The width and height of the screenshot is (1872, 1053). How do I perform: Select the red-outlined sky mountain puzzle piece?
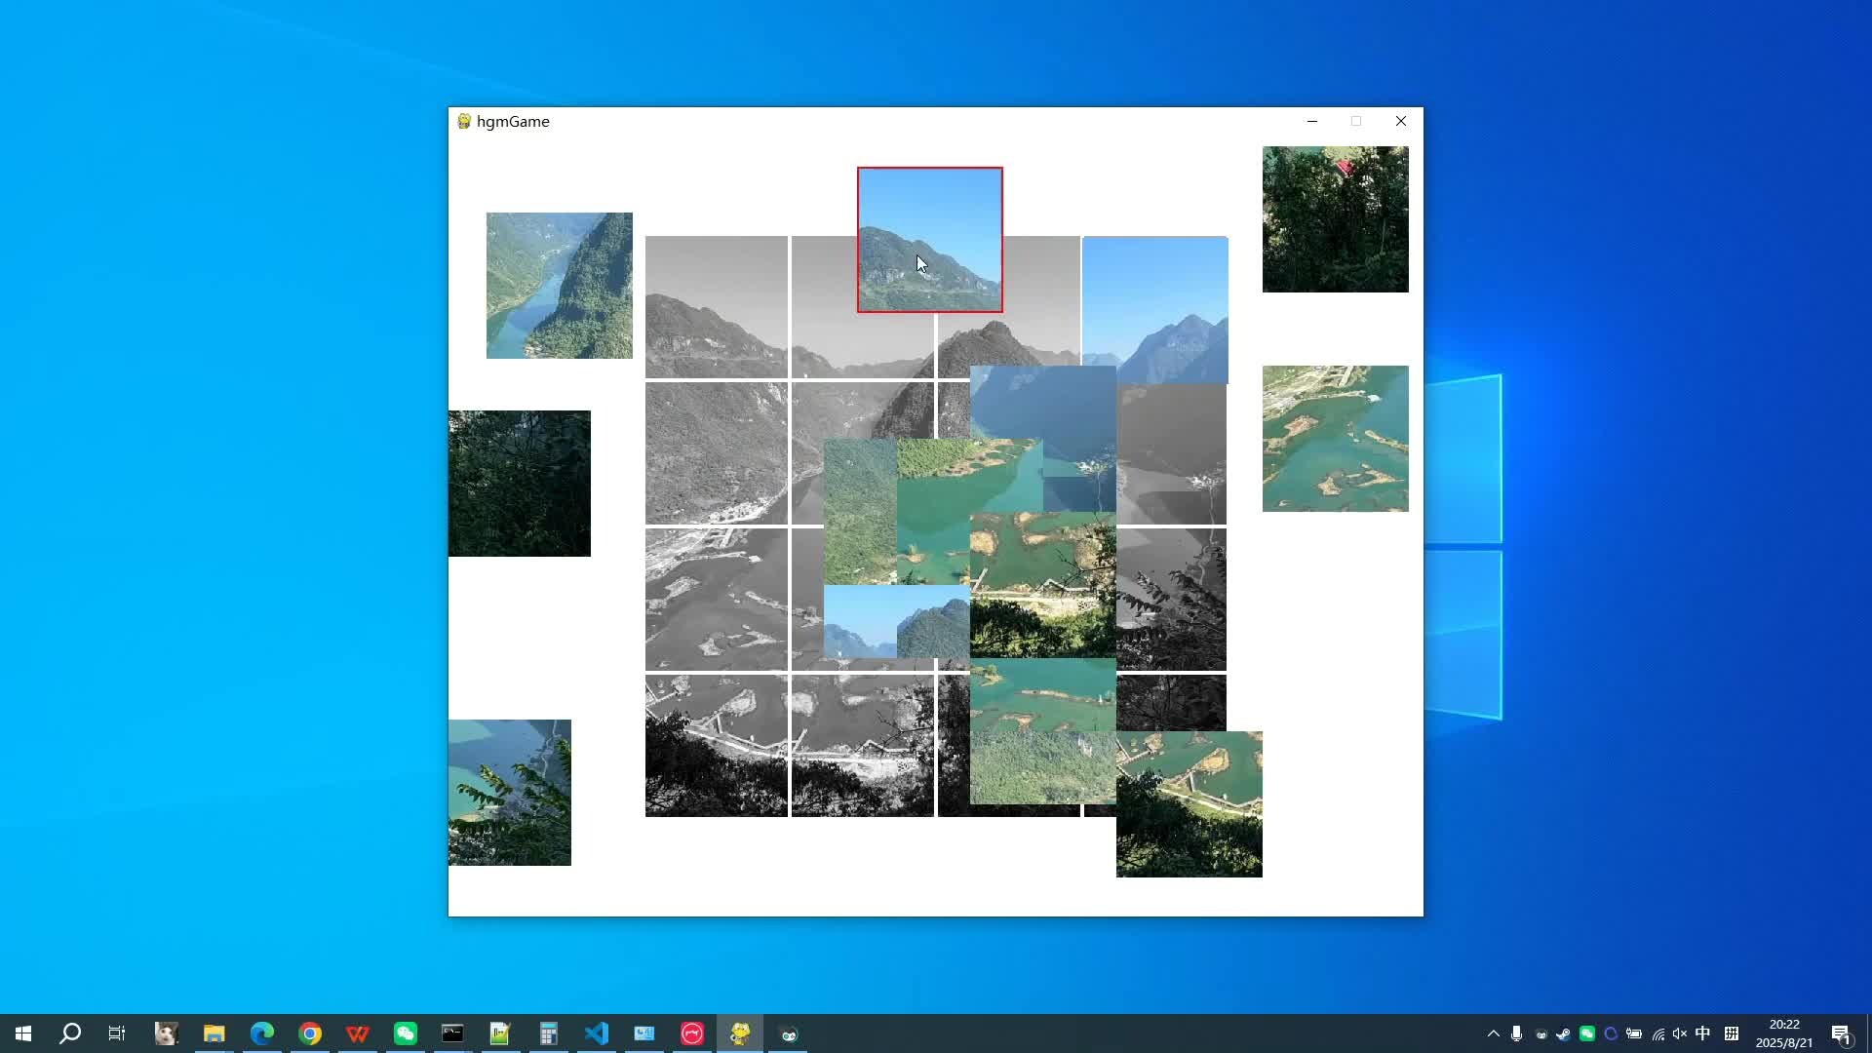coord(929,240)
